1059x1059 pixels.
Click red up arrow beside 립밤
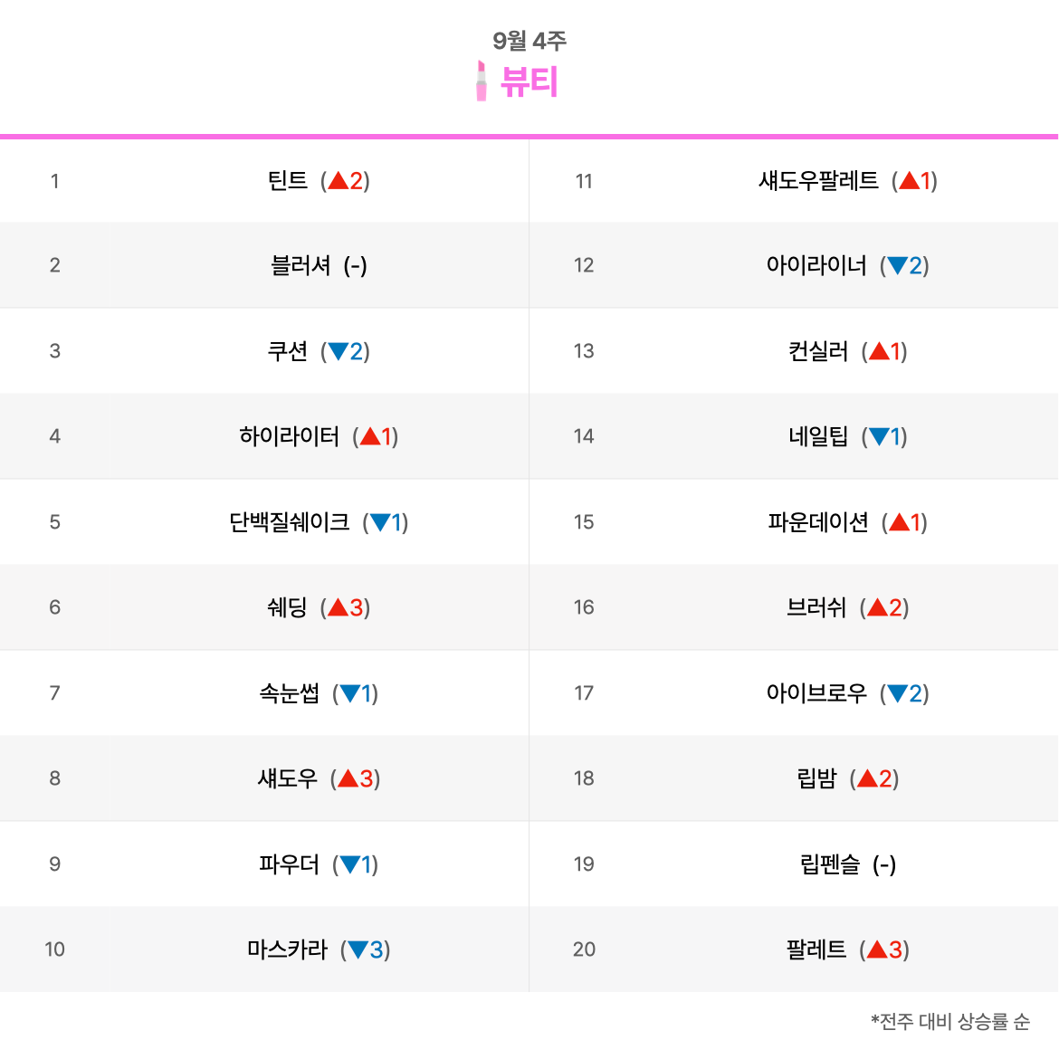(867, 778)
